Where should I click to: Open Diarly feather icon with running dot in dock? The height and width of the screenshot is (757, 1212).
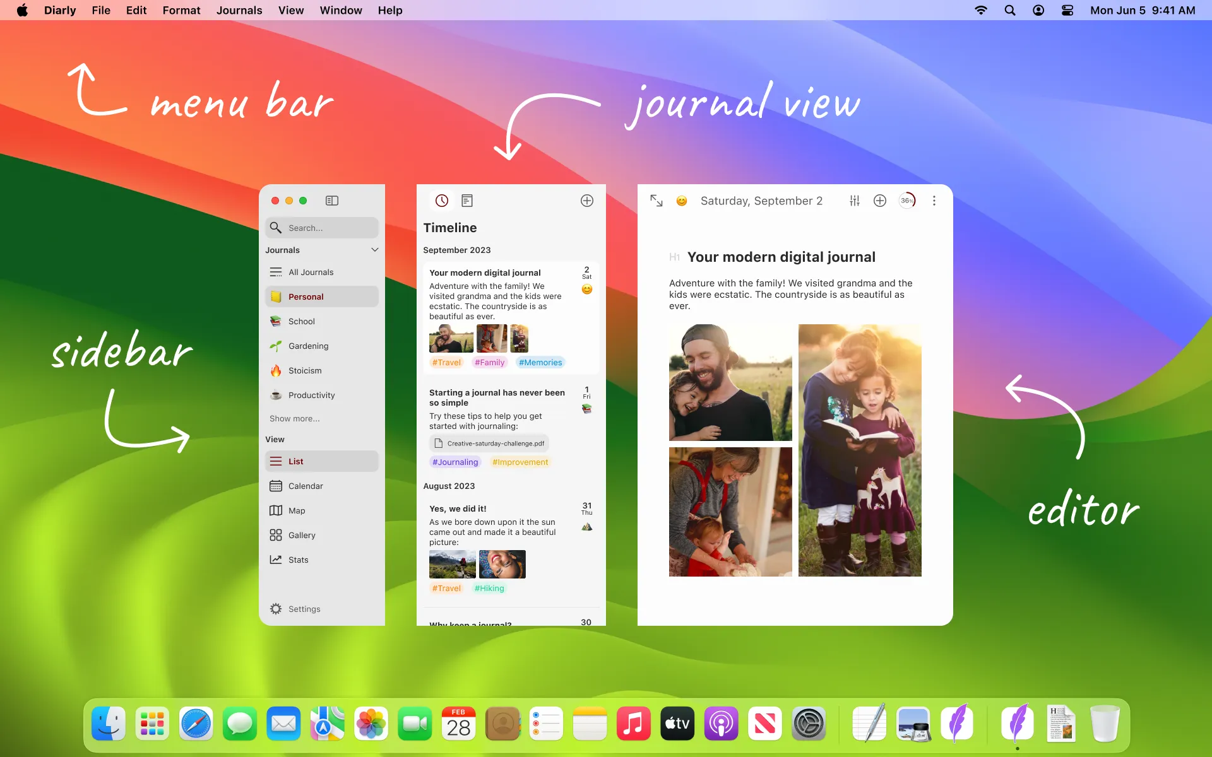coord(1017,724)
